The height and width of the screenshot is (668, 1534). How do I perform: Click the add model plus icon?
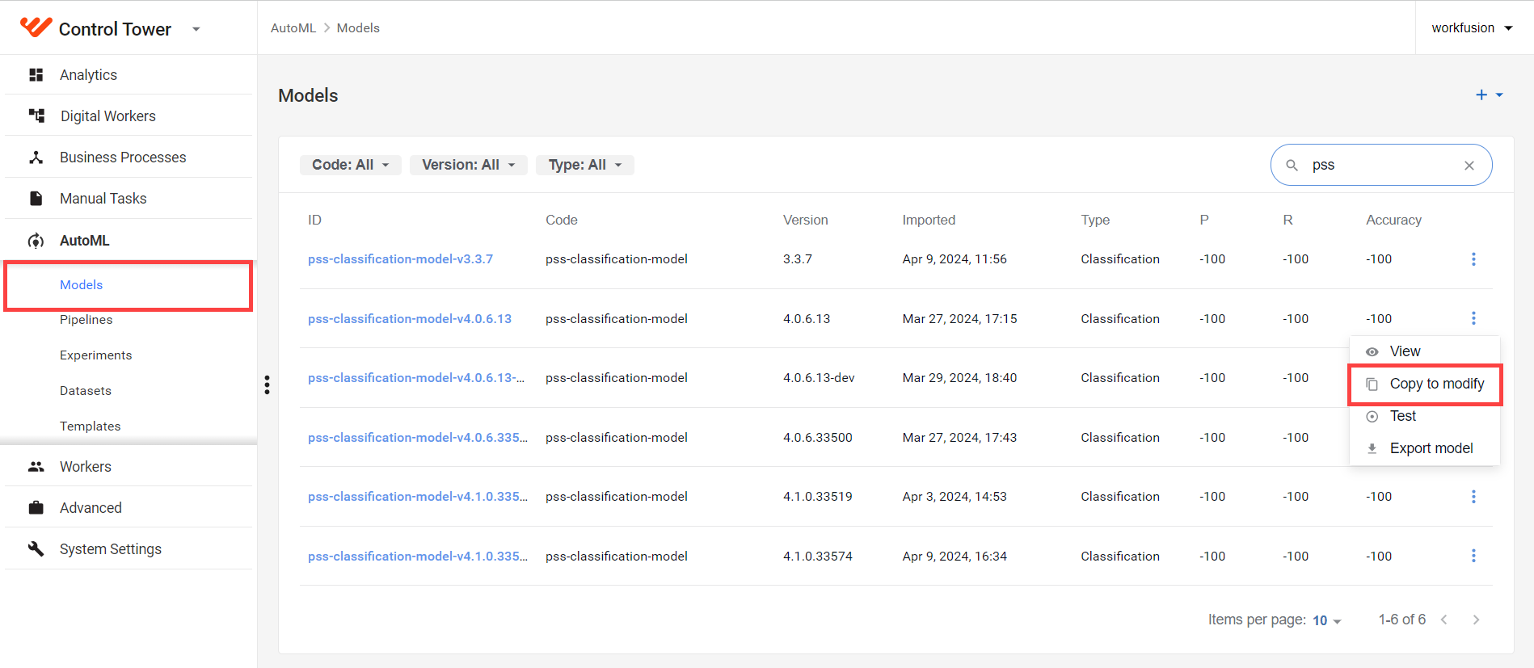pyautogui.click(x=1481, y=95)
